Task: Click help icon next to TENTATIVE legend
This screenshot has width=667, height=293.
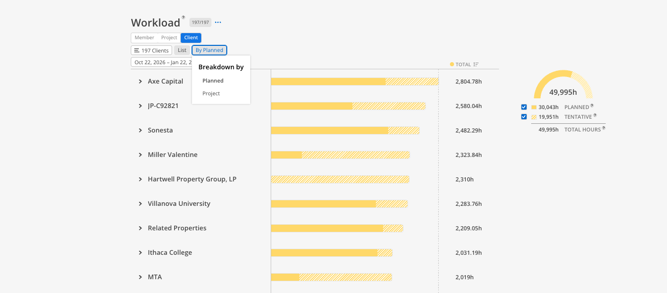Action: (595, 115)
